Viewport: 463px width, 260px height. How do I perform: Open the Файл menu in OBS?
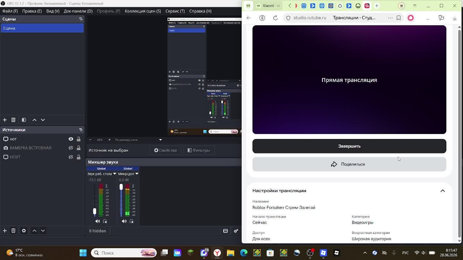10,11
